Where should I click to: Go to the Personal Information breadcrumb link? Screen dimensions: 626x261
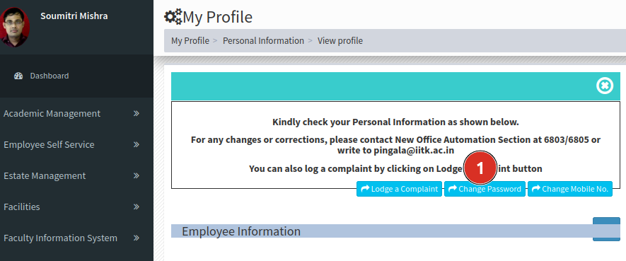pos(264,41)
